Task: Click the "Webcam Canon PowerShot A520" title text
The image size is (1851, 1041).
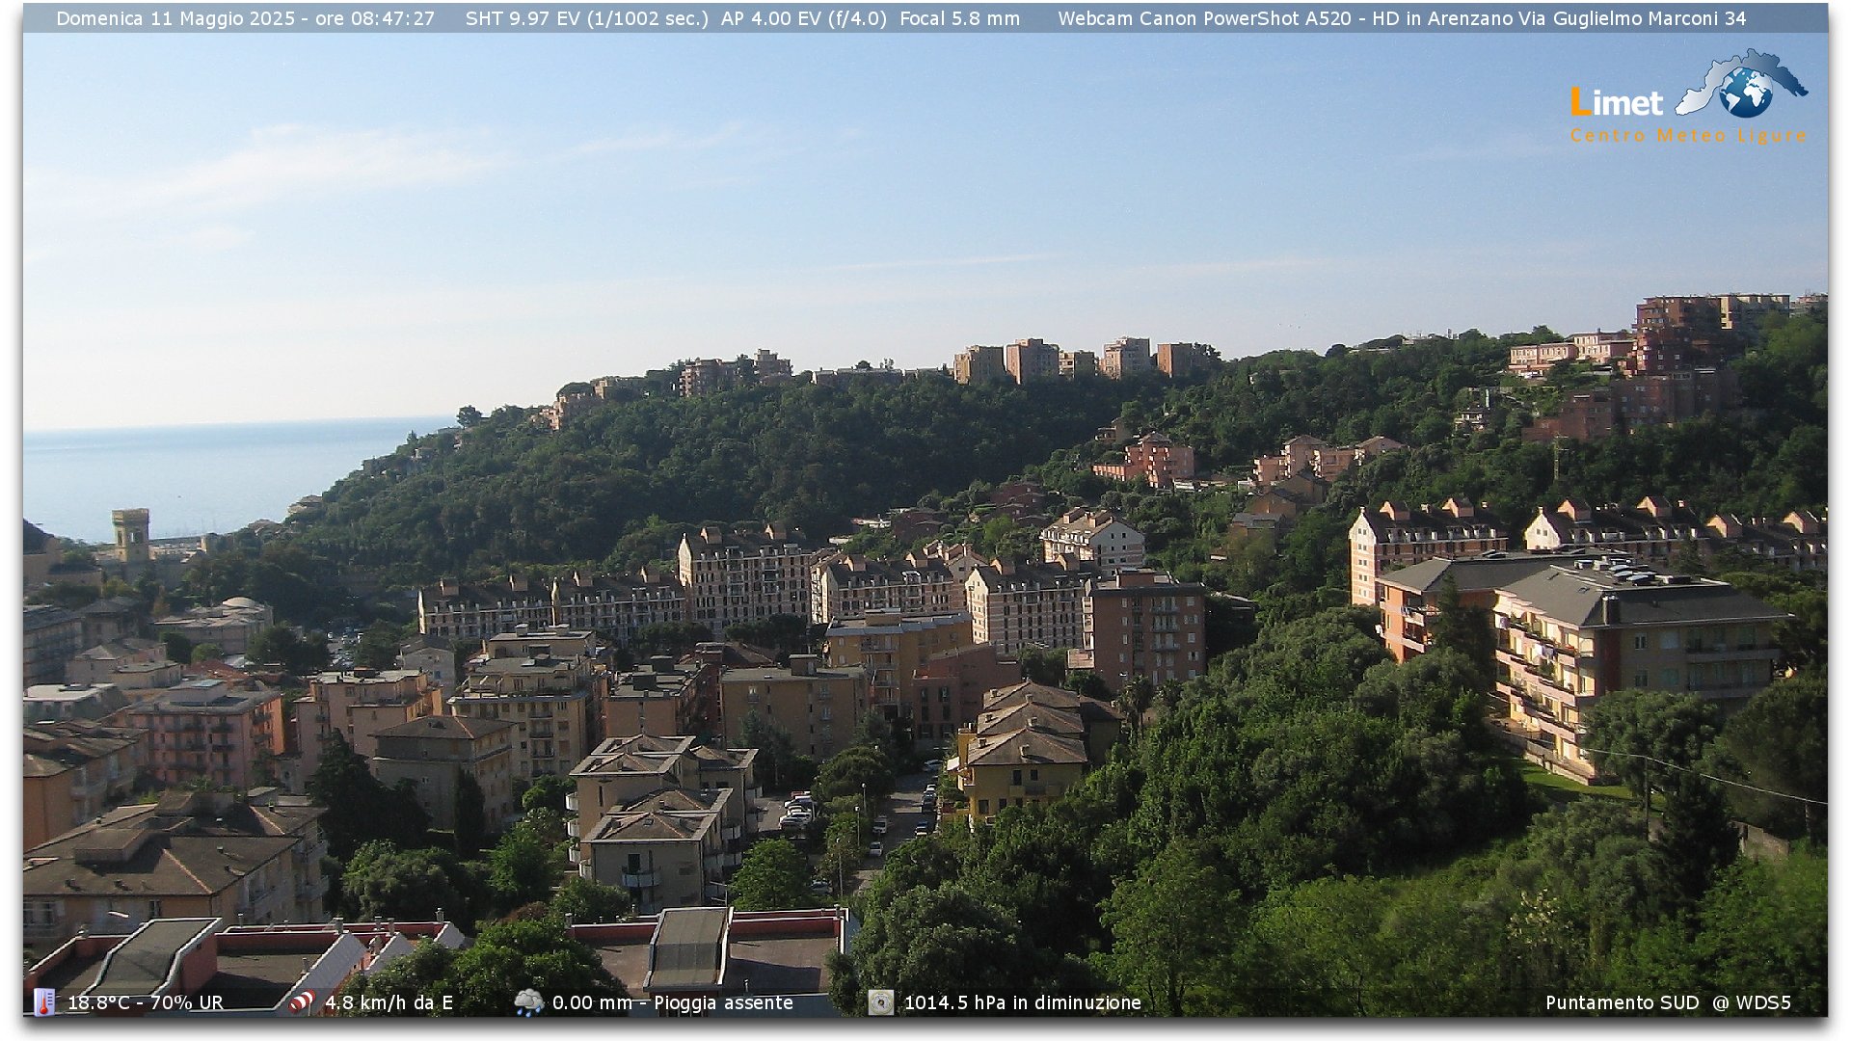Action: [x=1205, y=18]
